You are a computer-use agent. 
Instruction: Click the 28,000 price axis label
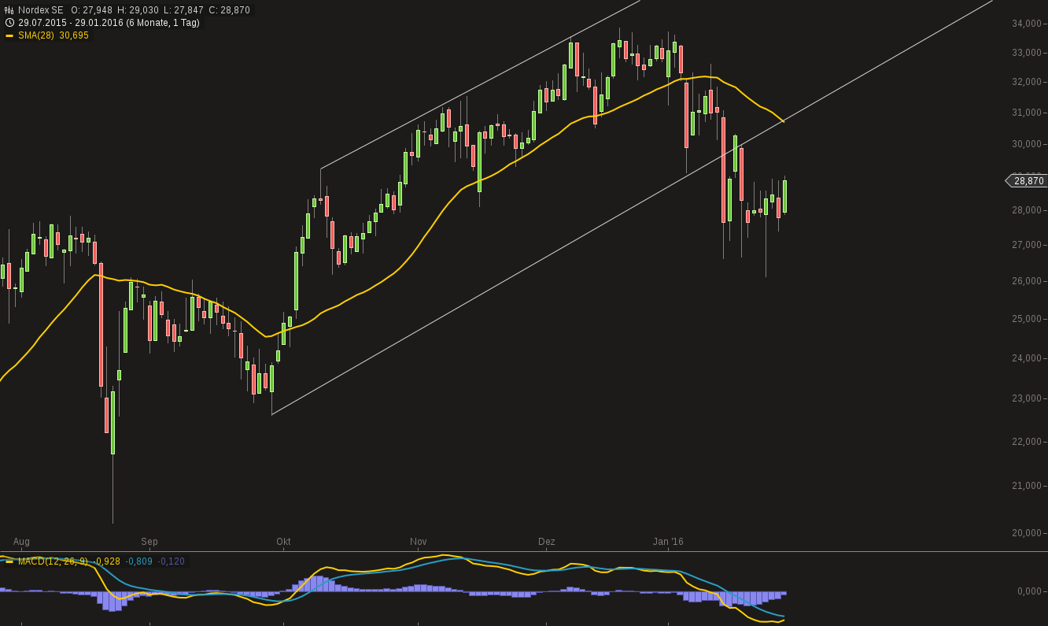coord(1027,210)
